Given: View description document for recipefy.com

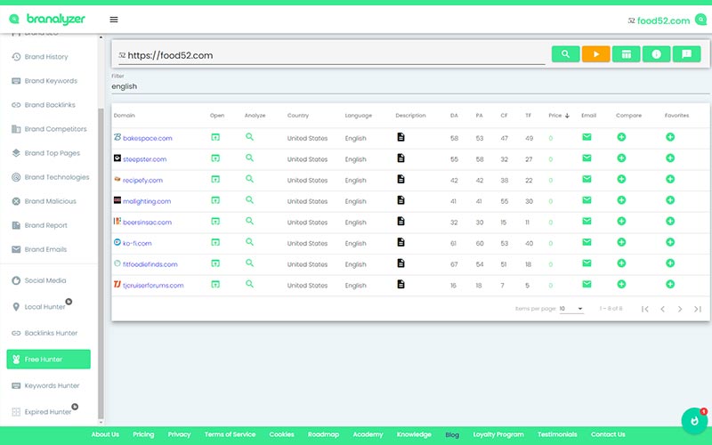Looking at the screenshot, I should click(x=400, y=179).
